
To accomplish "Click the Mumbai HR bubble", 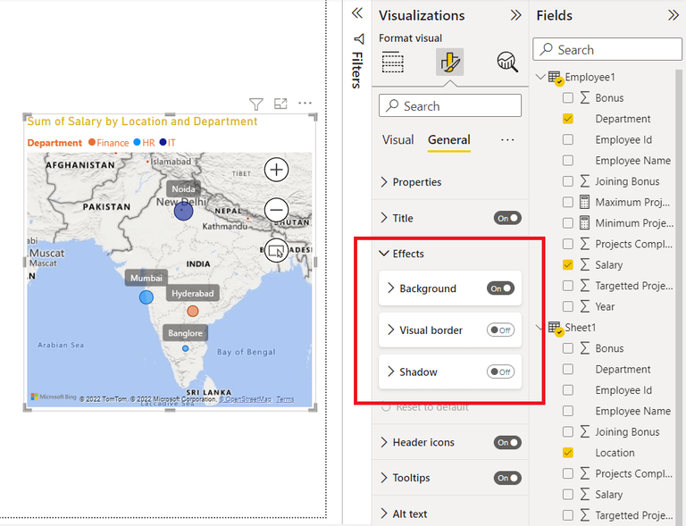I will [146, 297].
